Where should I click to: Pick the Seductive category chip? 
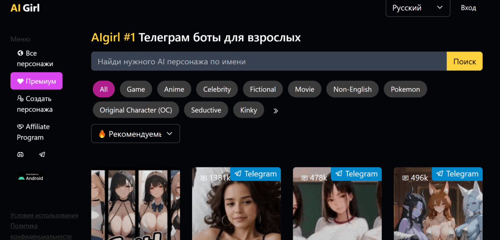pos(206,110)
